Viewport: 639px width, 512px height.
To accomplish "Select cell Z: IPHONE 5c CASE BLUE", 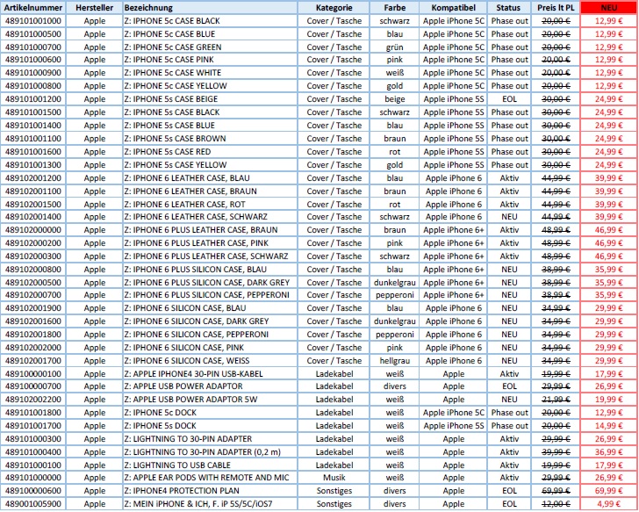I will click(x=210, y=34).
